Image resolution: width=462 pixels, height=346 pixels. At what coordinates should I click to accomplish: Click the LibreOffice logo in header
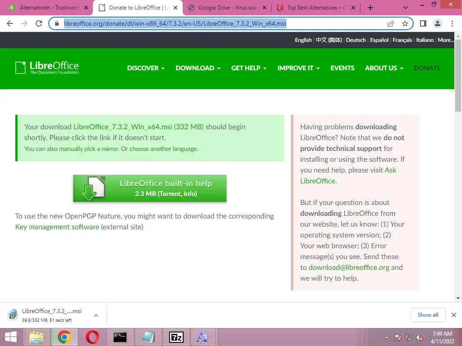click(x=47, y=68)
